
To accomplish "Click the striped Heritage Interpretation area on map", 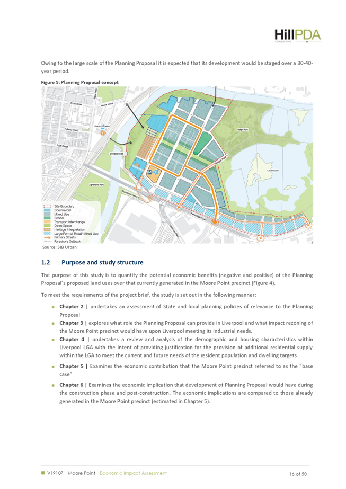I will click(147, 148).
